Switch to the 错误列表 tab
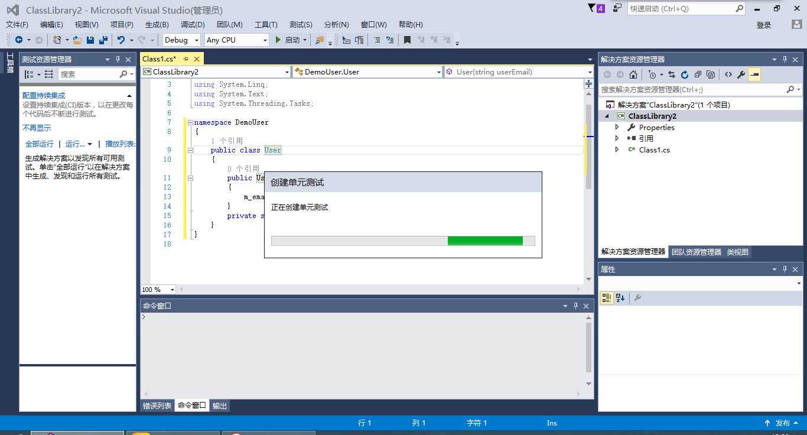 click(x=157, y=405)
